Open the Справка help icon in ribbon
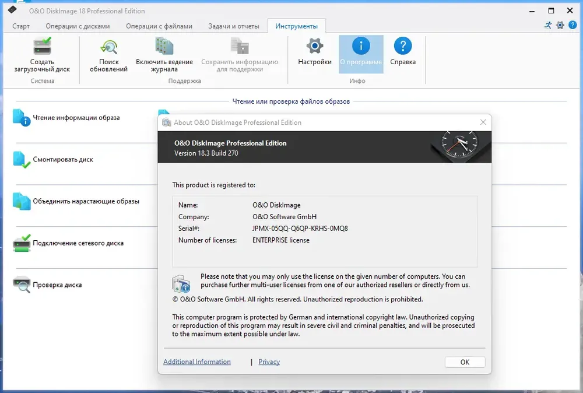 pyautogui.click(x=403, y=46)
